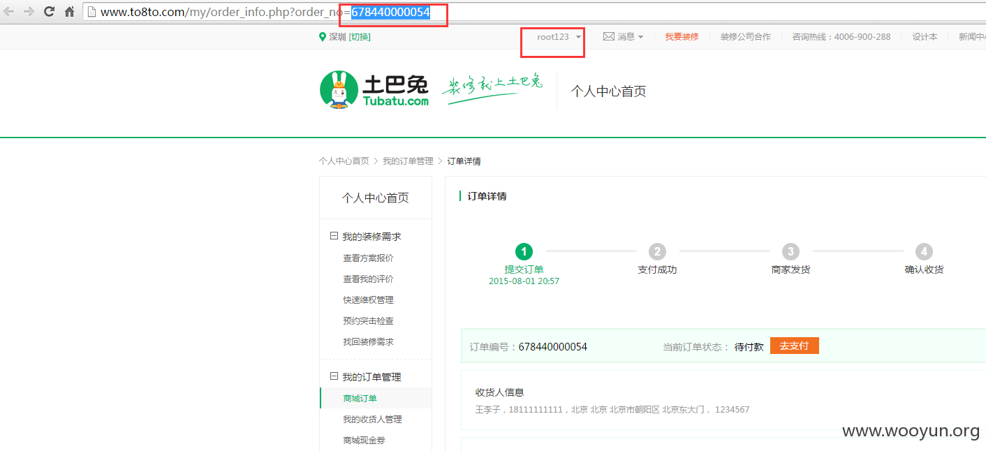This screenshot has width=986, height=451.
Task: Click step 2 支付成功 circle
Action: click(x=657, y=251)
